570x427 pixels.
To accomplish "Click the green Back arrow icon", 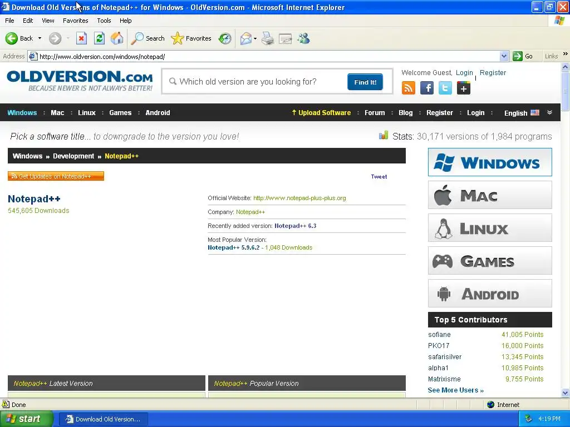I will [x=11, y=38].
